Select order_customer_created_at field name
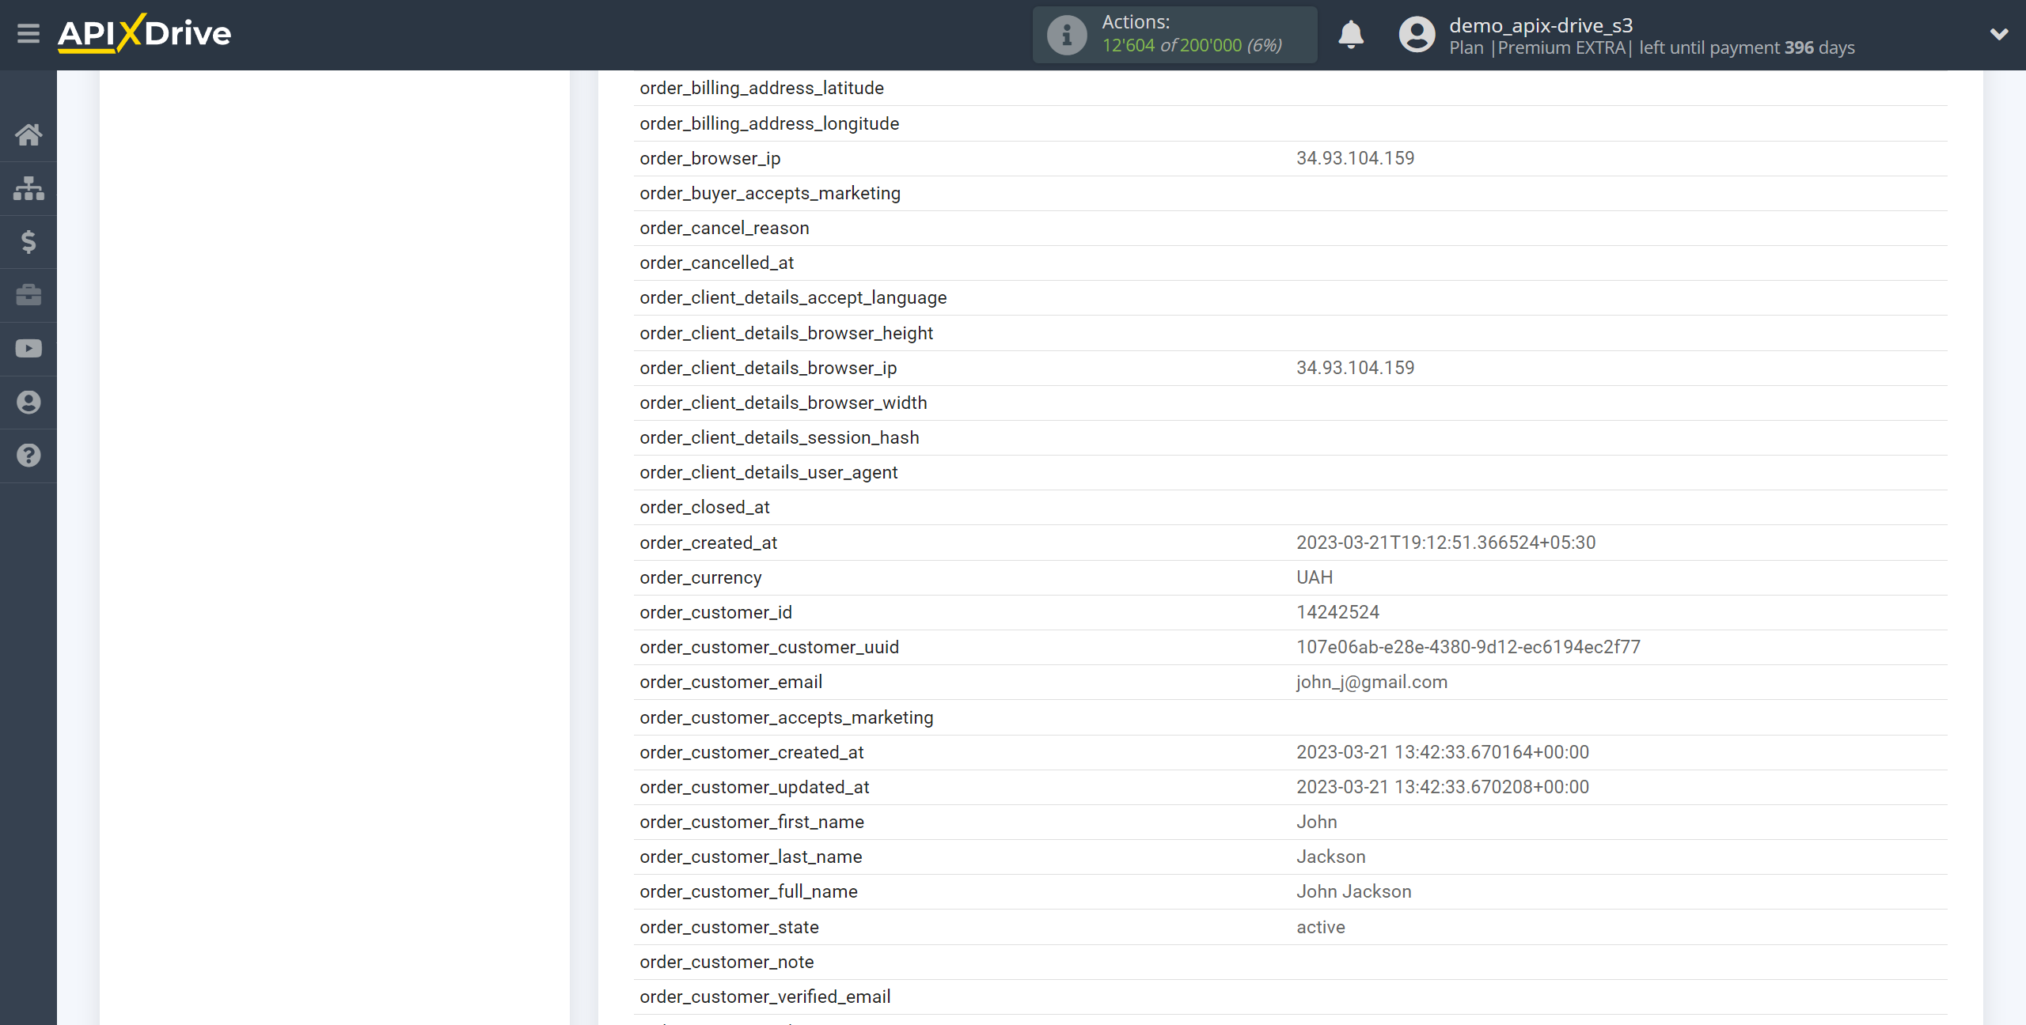 [751, 752]
